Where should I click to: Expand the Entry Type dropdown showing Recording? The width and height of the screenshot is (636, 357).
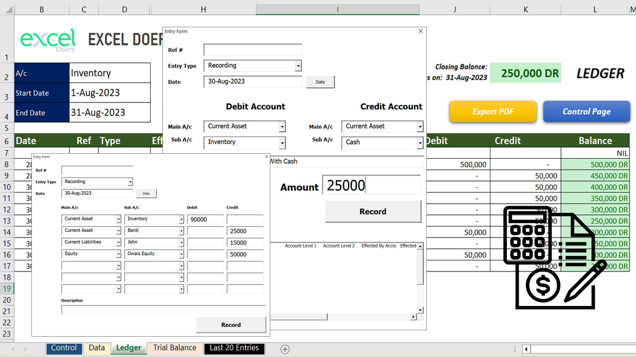click(299, 65)
